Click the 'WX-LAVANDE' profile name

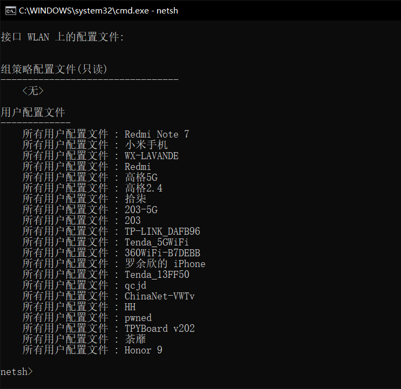(x=152, y=155)
